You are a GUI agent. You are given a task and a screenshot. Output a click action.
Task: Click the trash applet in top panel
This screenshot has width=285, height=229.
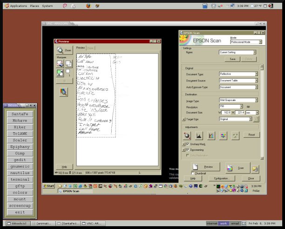(x=205, y=6)
